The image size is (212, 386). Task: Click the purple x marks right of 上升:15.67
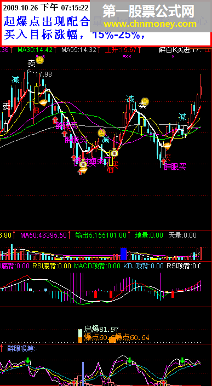pyautogui.click(x=127, y=56)
